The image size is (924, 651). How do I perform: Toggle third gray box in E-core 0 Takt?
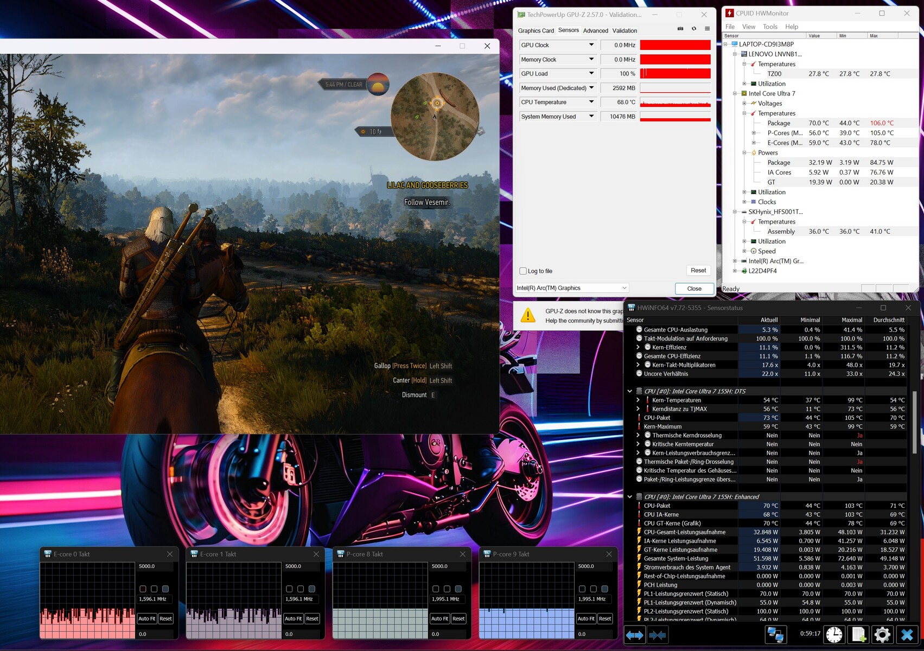tap(165, 589)
